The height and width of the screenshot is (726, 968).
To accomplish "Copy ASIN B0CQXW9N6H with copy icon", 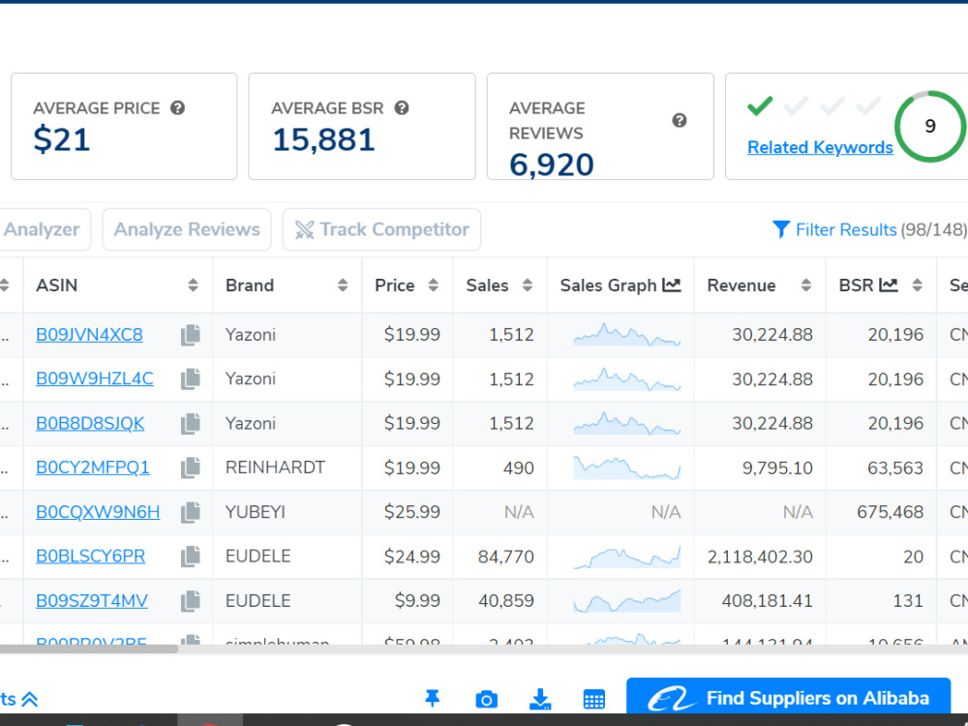I will (191, 512).
